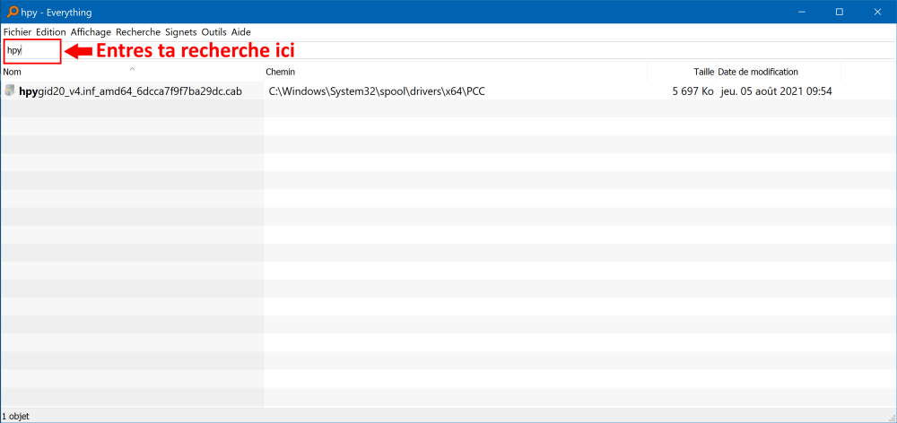897x423 pixels.
Task: Open the Affichage menu
Action: coord(91,32)
